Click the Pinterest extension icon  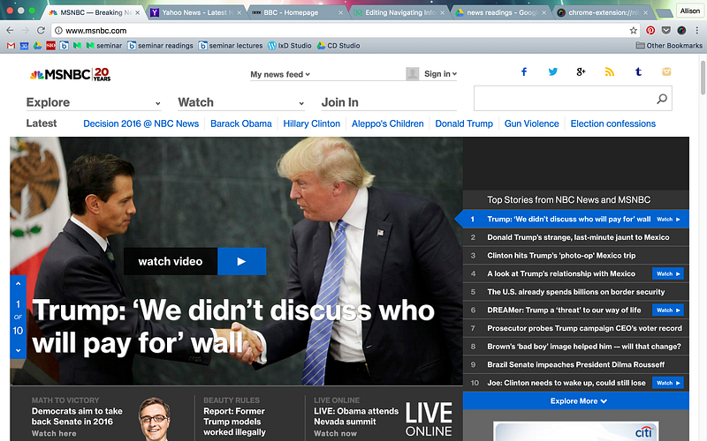[650, 31]
